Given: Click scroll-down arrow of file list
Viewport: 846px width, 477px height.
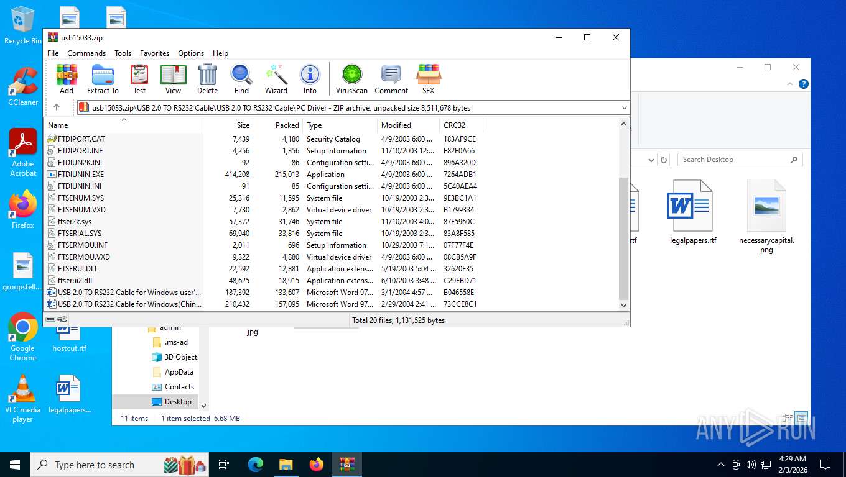Looking at the screenshot, I should tap(624, 305).
